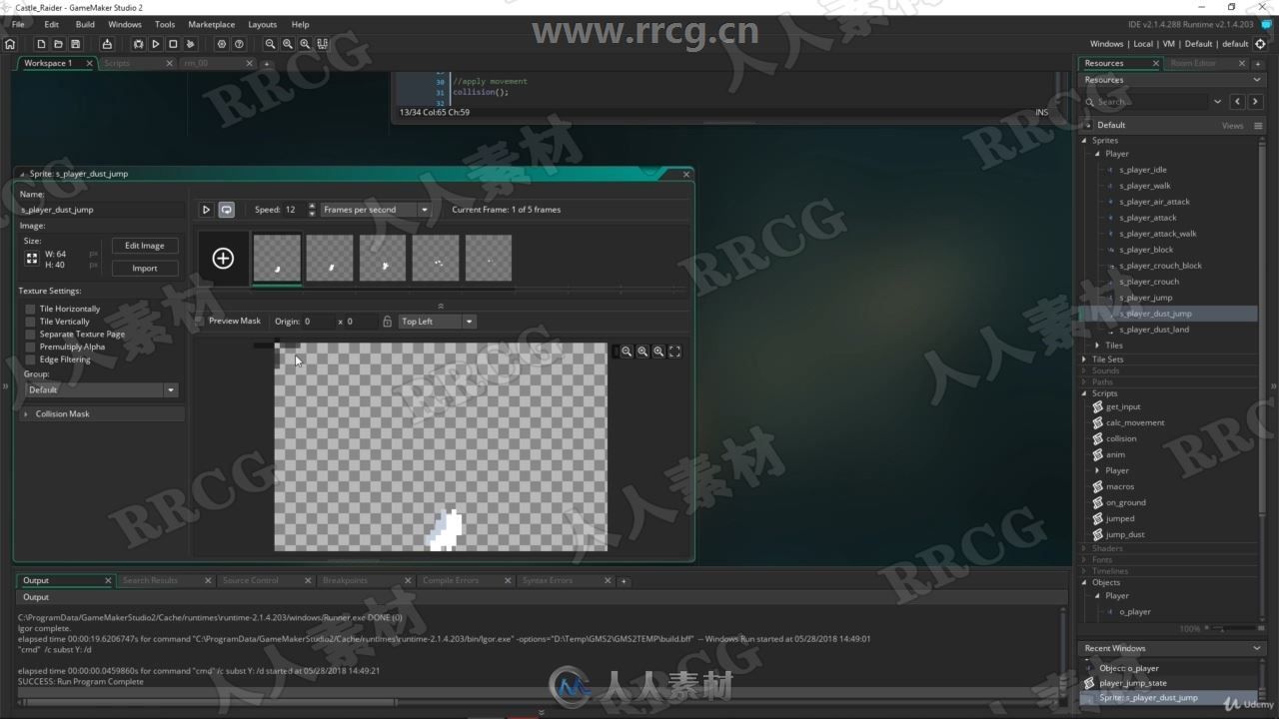Toggle Premultiply Alpha
1279x719 pixels.
point(30,348)
